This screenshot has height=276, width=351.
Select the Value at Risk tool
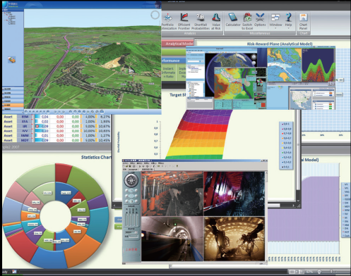(x=216, y=21)
